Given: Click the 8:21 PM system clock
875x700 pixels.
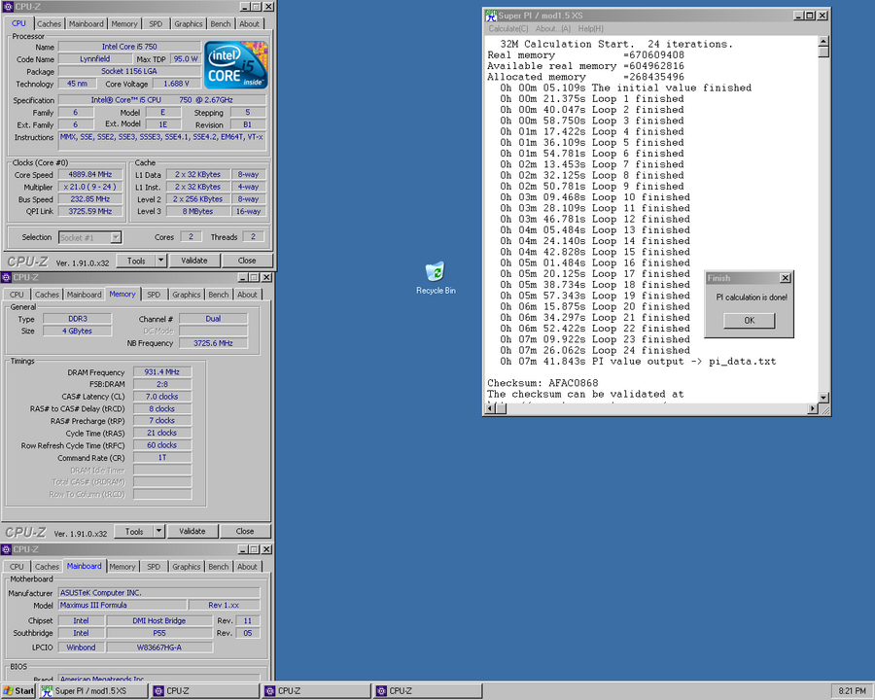Looking at the screenshot, I should 852,691.
